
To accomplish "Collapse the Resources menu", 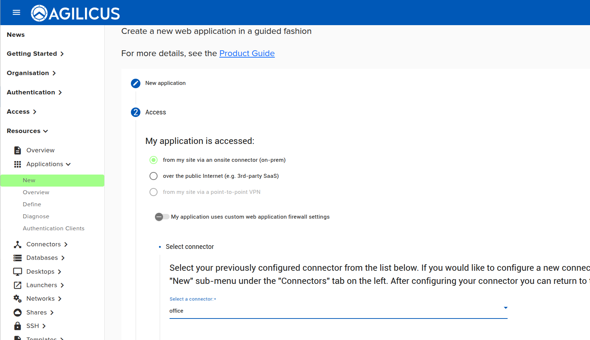I will (27, 131).
